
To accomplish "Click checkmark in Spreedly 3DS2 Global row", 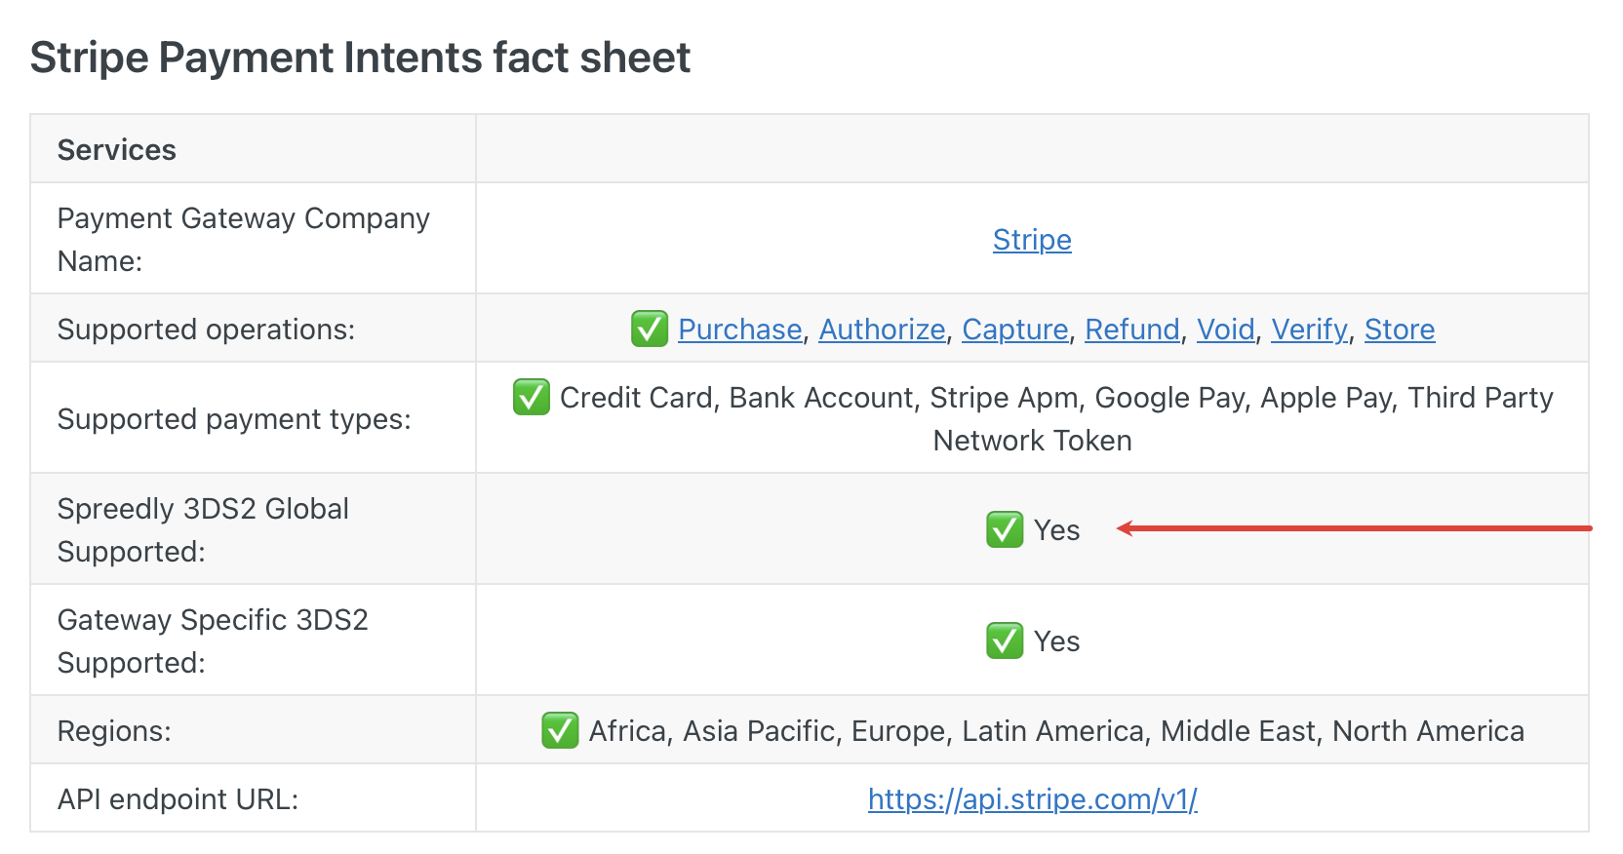I will point(1005,530).
